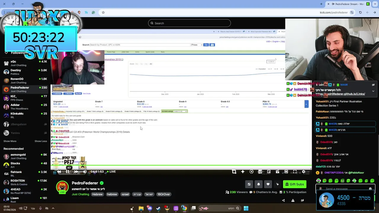Rewind the stream playback
Viewport: 379px width, 213px height.
59,172
